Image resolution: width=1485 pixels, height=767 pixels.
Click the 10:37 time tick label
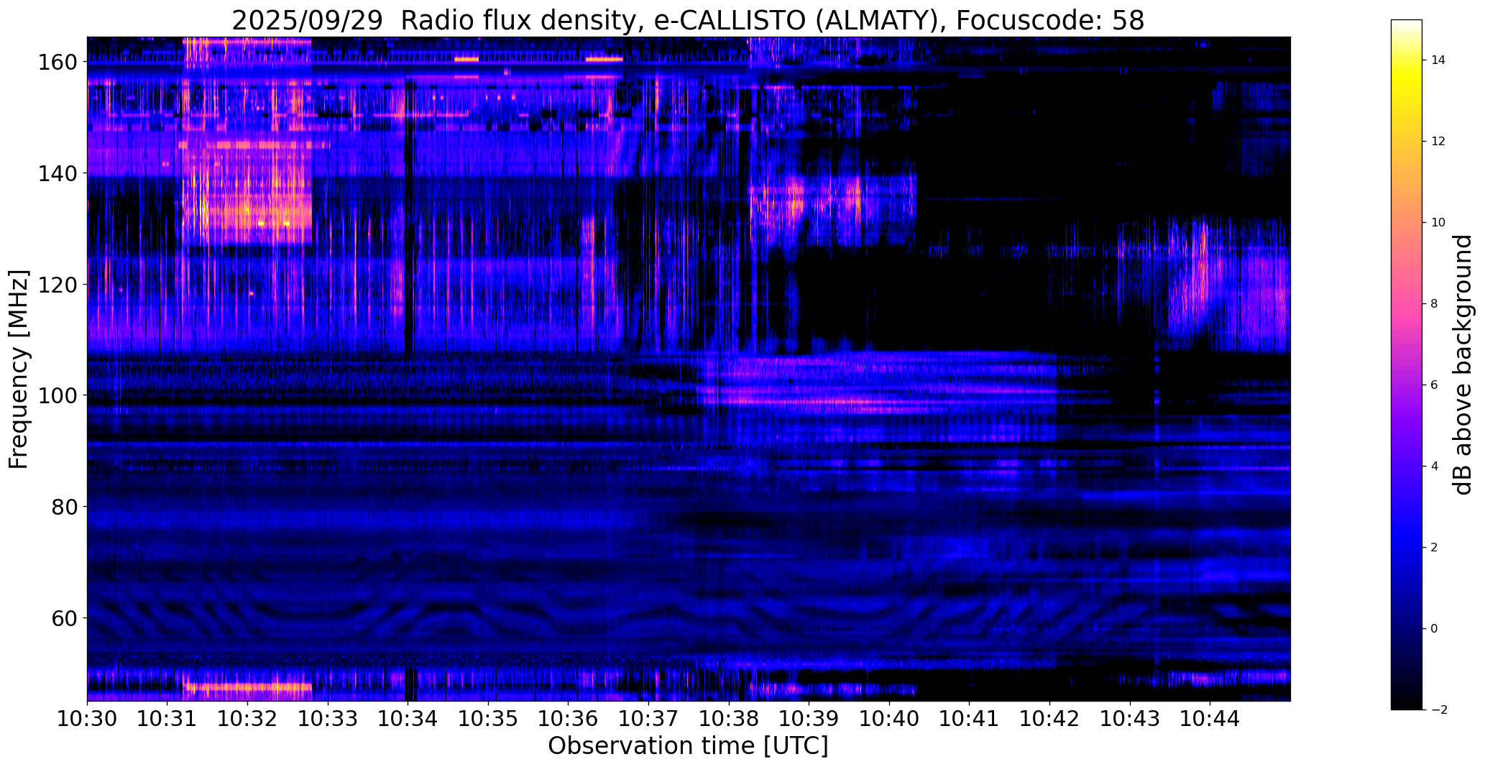coord(648,718)
